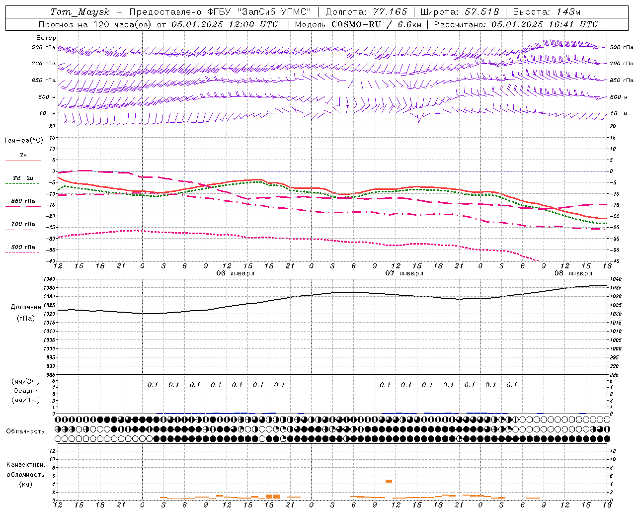Click 1020 on the left pressure axis
Image resolution: width=636 pixels, height=509 pixels.
tap(48, 314)
